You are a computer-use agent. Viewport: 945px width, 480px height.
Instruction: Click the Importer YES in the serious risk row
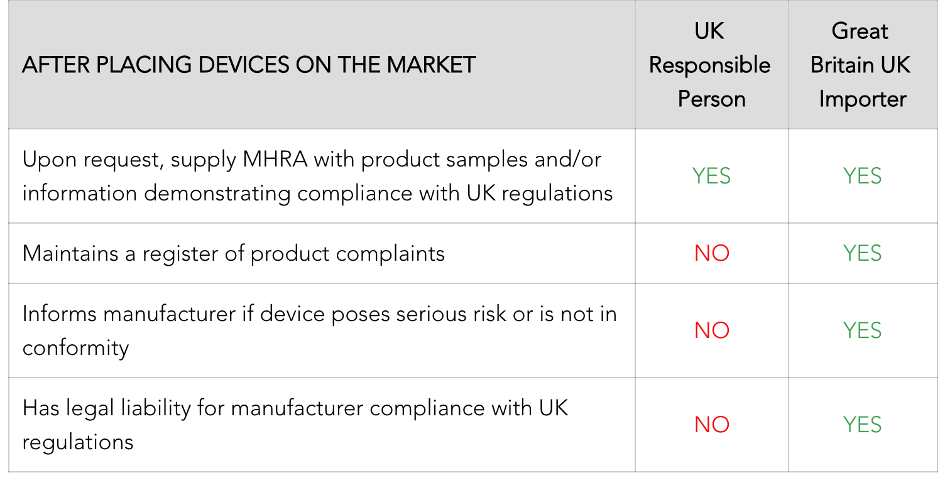(x=862, y=330)
